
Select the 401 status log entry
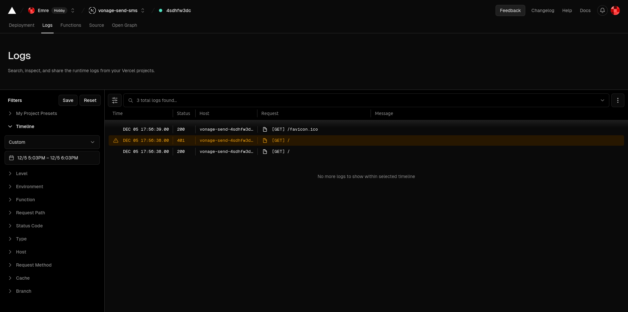coord(366,140)
